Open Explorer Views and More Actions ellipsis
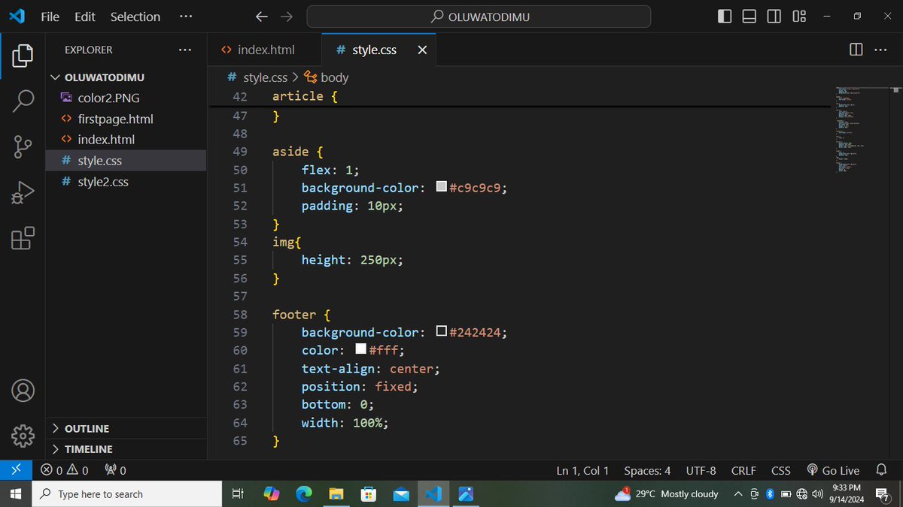The width and height of the screenshot is (903, 507). point(185,50)
